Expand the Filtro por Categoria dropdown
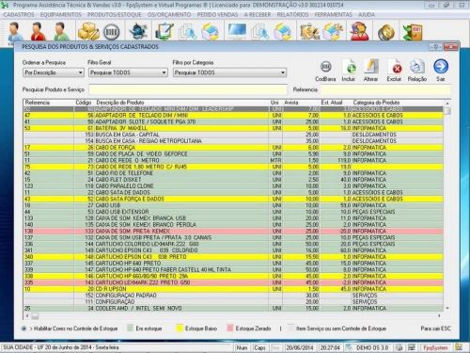This screenshot has width=470, height=353. (x=283, y=72)
